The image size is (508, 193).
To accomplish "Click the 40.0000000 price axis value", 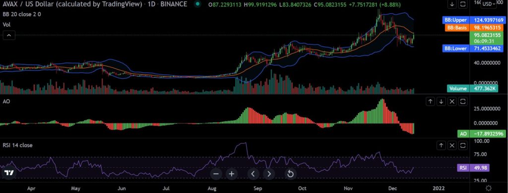I will [x=487, y=63].
